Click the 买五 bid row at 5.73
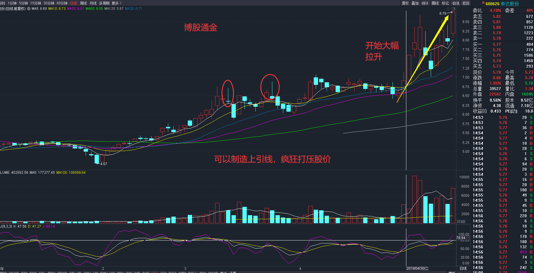The image size is (534, 273). click(503, 66)
